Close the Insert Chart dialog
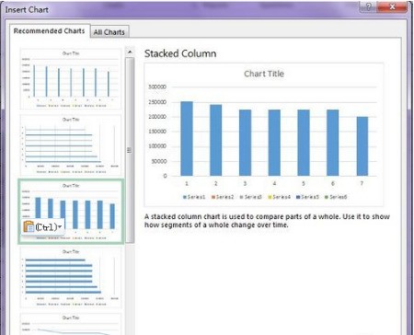Viewport: 414px width, 335px height. point(392,6)
